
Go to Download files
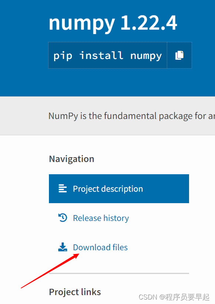(x=100, y=247)
